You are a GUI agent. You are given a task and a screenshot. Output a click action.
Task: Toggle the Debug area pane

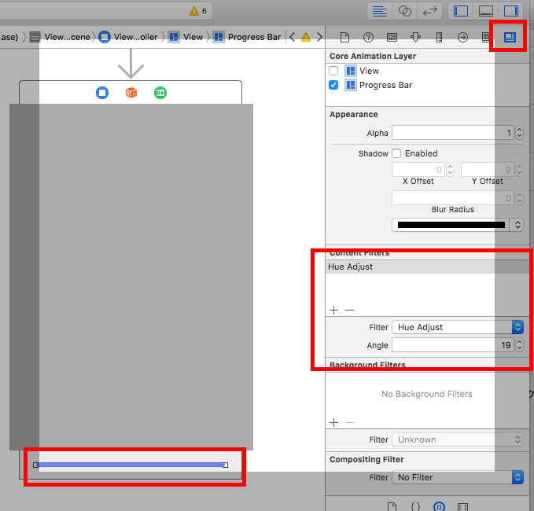tap(486, 11)
